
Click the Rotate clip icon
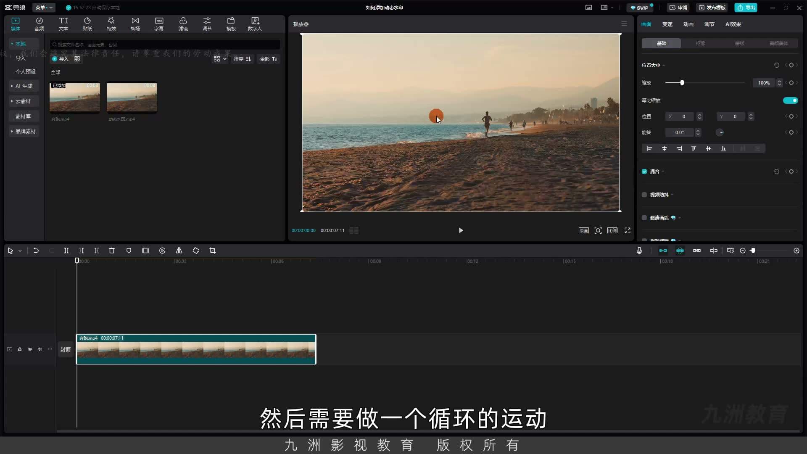[196, 251]
